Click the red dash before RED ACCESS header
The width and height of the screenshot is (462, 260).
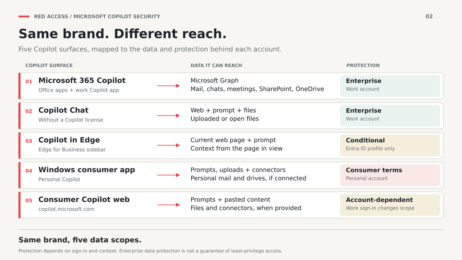(24, 17)
